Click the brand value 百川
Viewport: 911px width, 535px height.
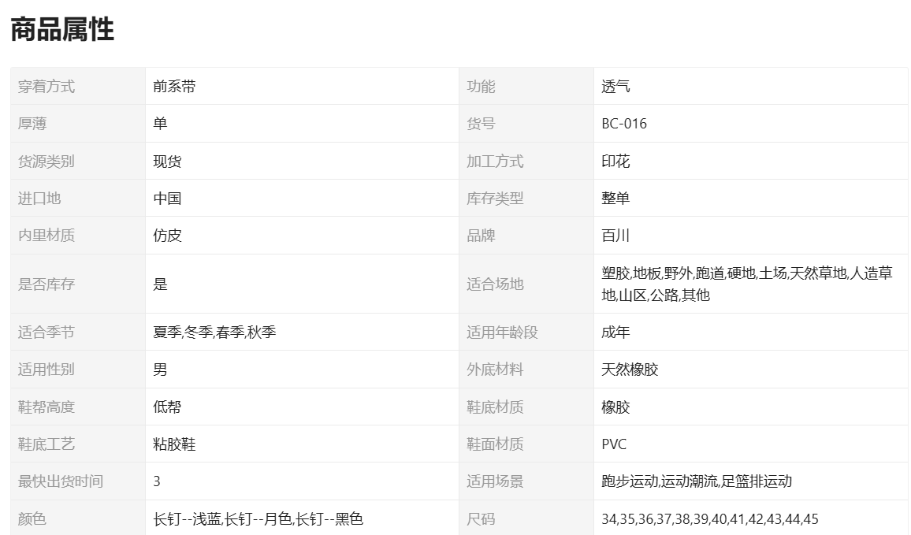615,236
